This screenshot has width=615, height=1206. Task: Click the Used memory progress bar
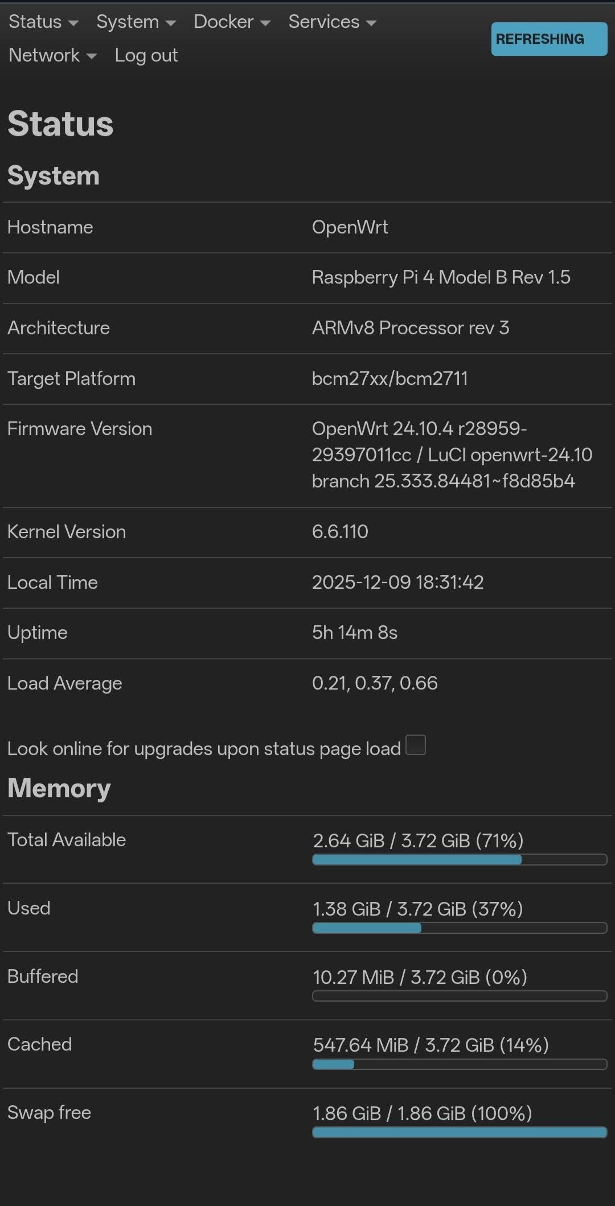[460, 928]
